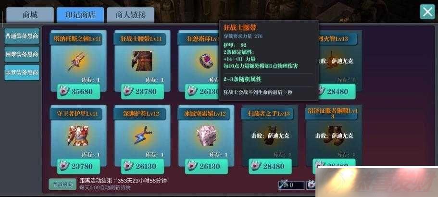Select the 狂战士腰带 belt item icon

[x=142, y=61]
